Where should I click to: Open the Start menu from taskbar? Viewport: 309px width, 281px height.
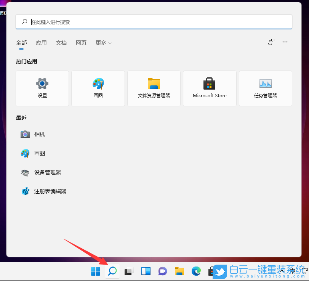pyautogui.click(x=95, y=271)
